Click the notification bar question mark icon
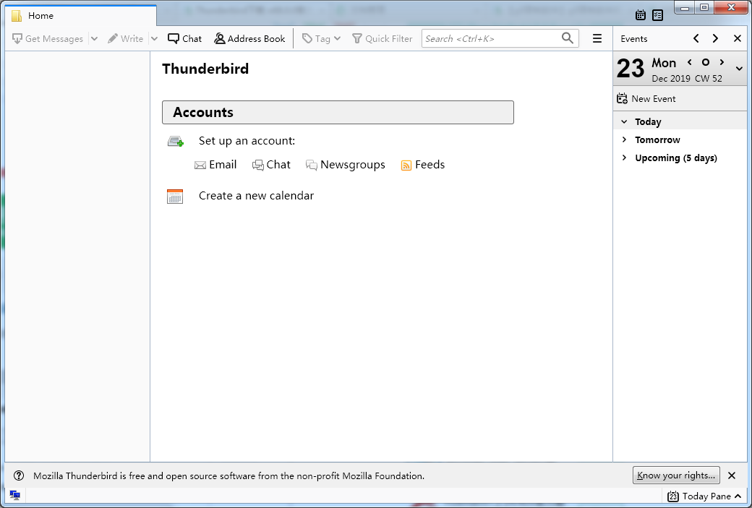Image resolution: width=752 pixels, height=508 pixels. (x=19, y=475)
